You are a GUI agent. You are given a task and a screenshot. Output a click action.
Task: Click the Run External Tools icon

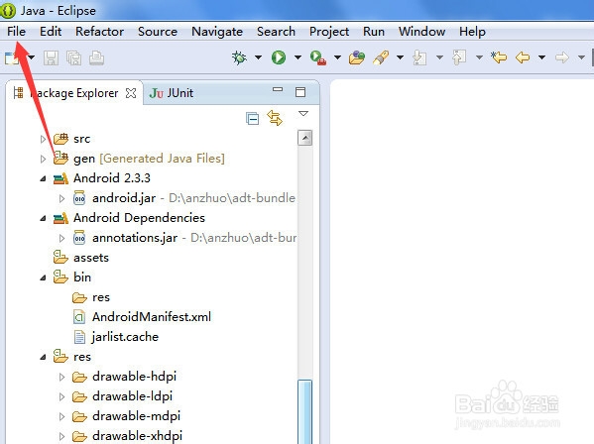click(318, 57)
